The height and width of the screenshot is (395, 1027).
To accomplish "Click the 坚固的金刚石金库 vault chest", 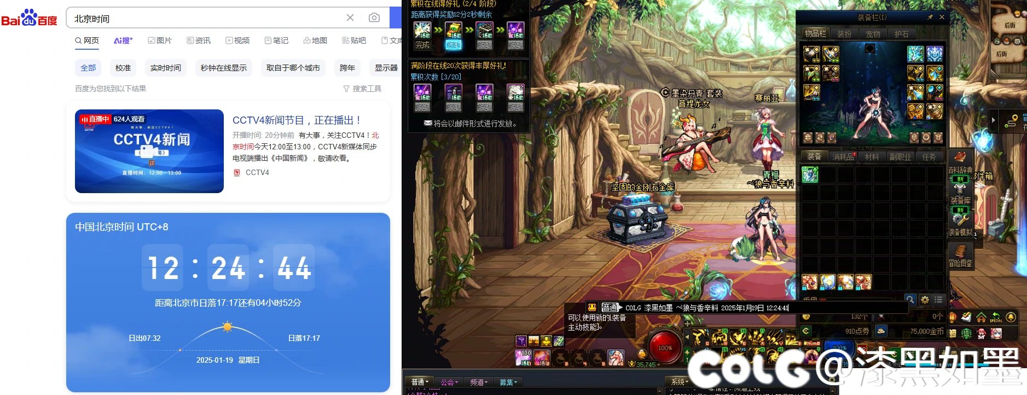I will [637, 218].
